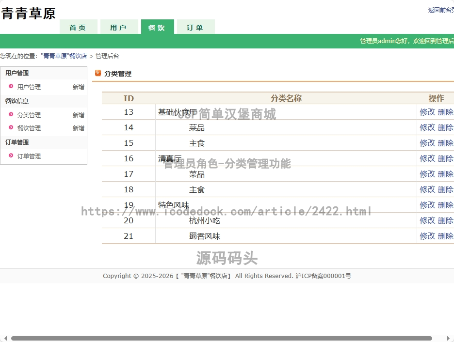Image resolution: width=454 pixels, height=342 pixels.
Task: Click 删除 for row ID 15
Action: point(446,143)
